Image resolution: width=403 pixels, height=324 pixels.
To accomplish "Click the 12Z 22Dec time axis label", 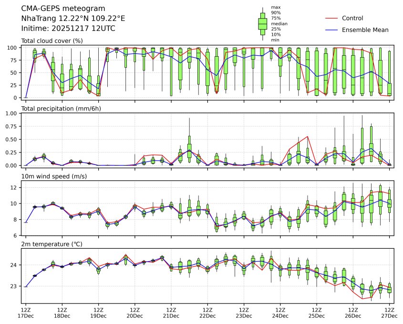I will coord(207,312).
